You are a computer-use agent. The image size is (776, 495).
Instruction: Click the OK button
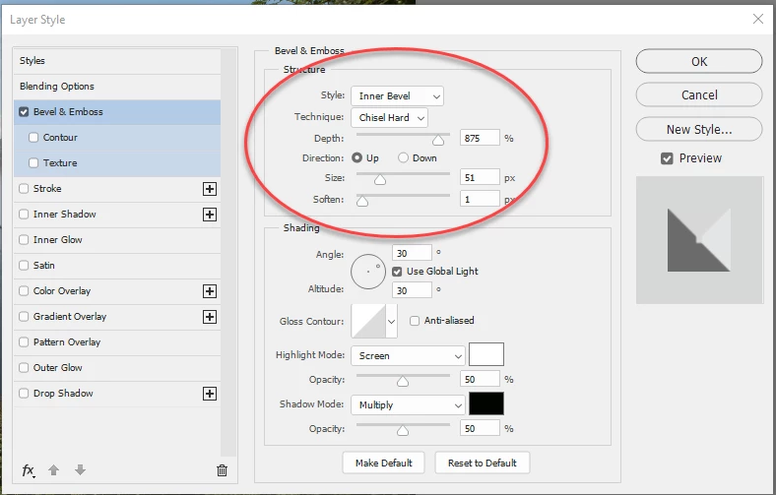pyautogui.click(x=699, y=61)
